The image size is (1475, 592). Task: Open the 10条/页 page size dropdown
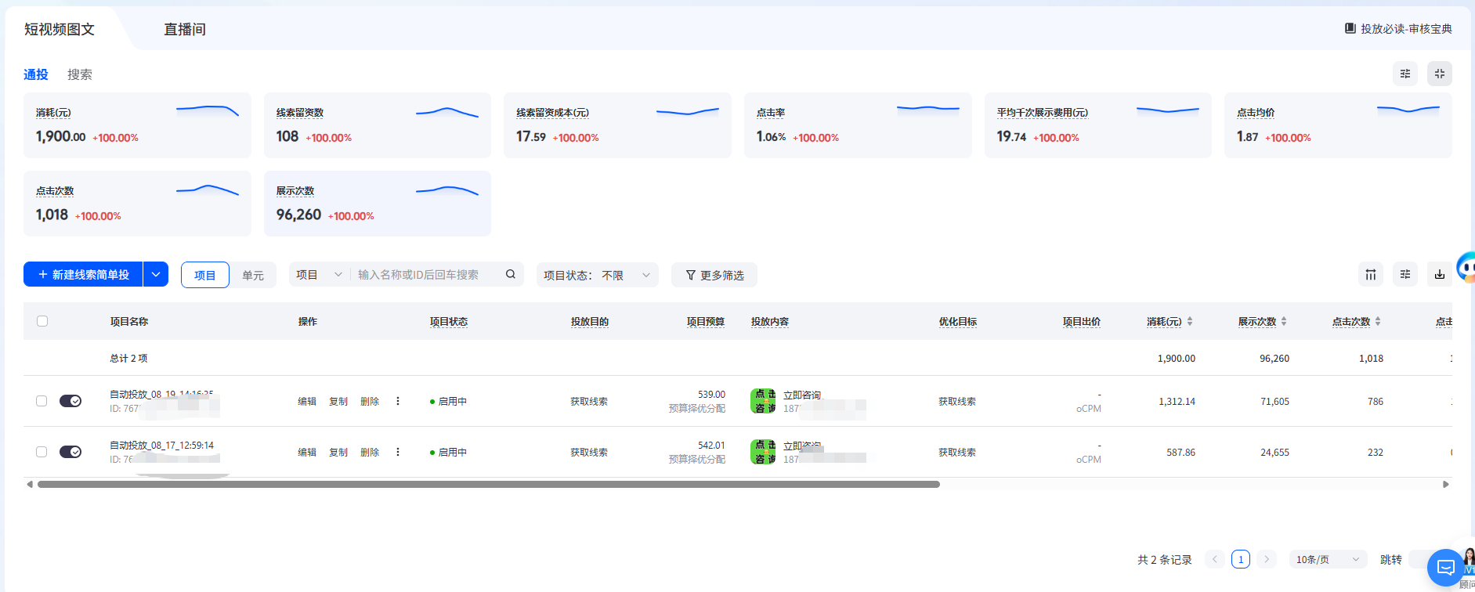coord(1328,559)
